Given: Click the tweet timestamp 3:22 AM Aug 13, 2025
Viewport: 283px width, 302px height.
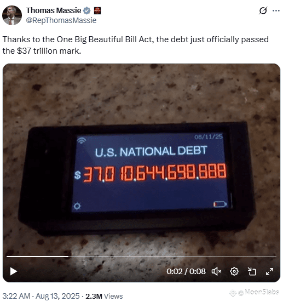Looking at the screenshot, I should pyautogui.click(x=41, y=296).
